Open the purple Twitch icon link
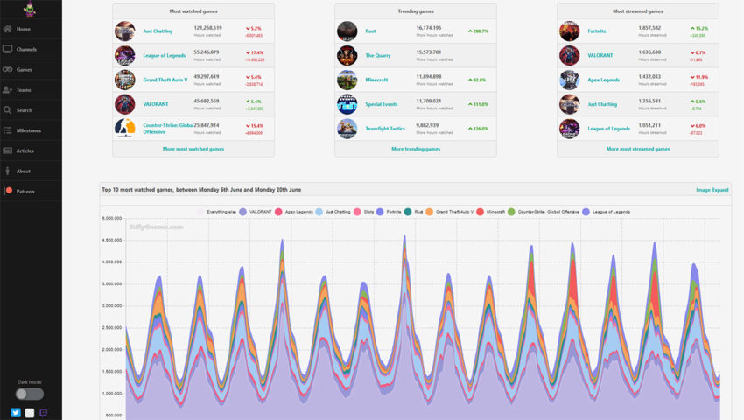 coord(43,412)
